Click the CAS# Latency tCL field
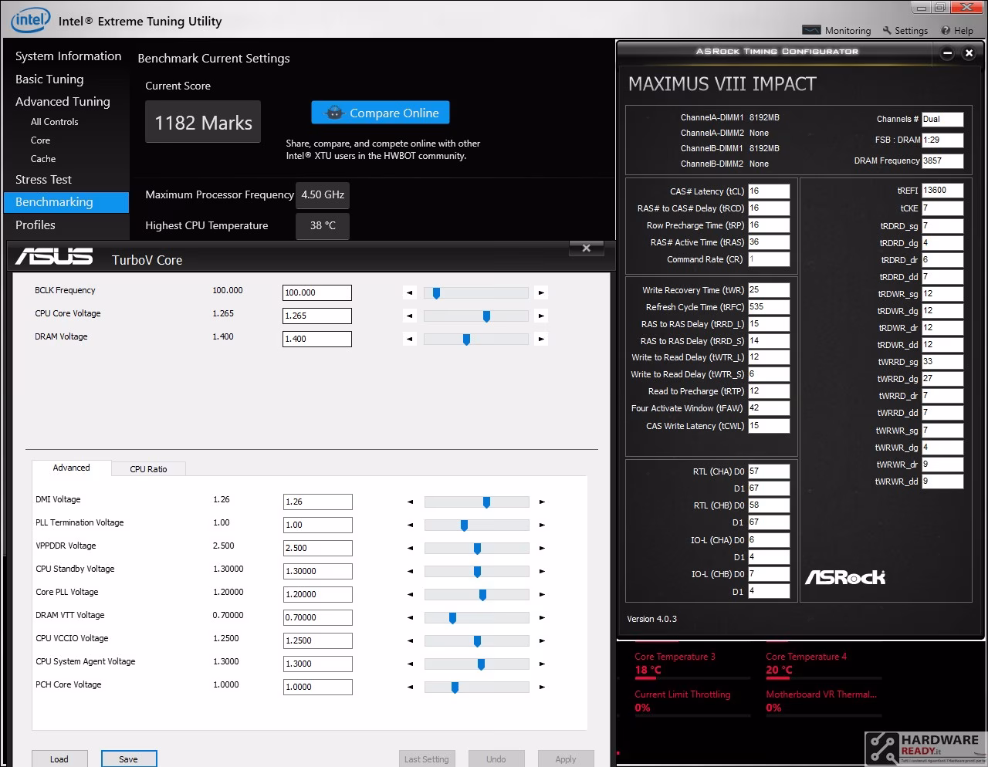This screenshot has width=988, height=767. coord(769,191)
